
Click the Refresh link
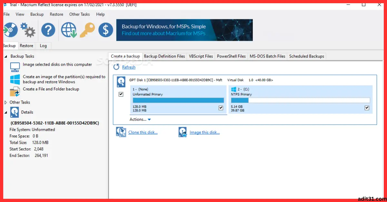click(129, 67)
